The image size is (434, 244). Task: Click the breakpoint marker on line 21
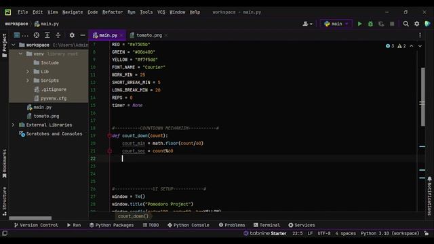(109, 150)
